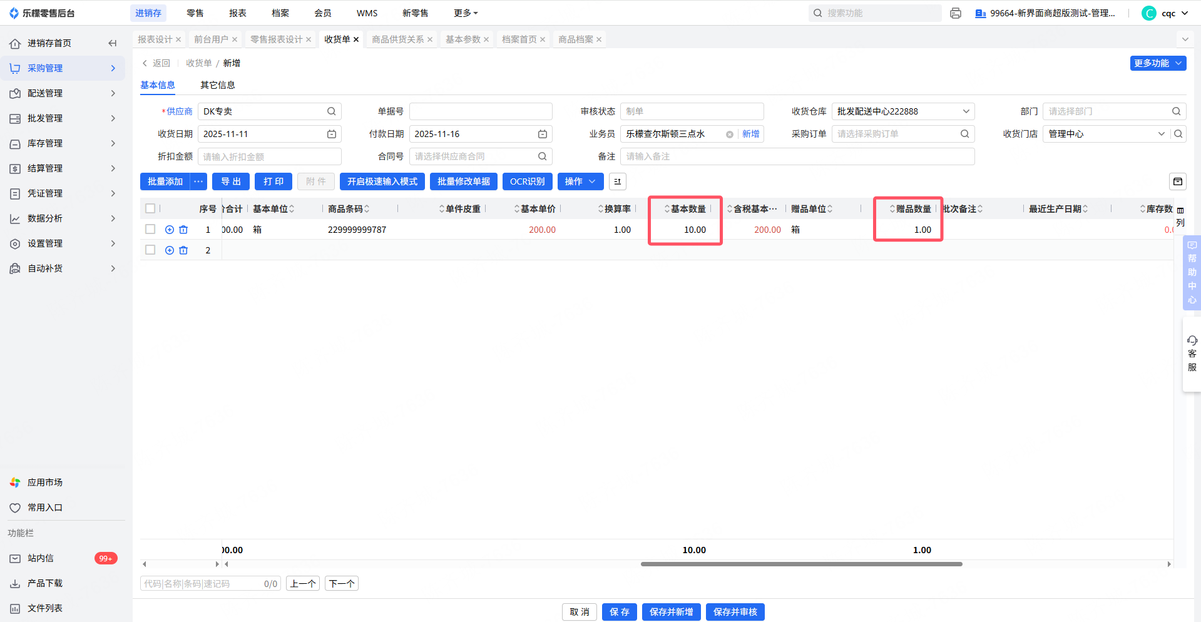
Task: Click the add-row plus icon in row 1
Action: pyautogui.click(x=169, y=230)
